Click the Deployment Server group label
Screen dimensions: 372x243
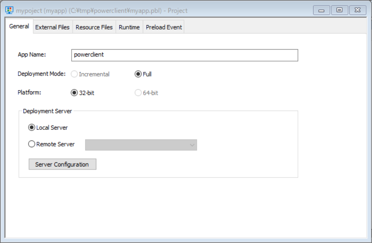coord(47,111)
